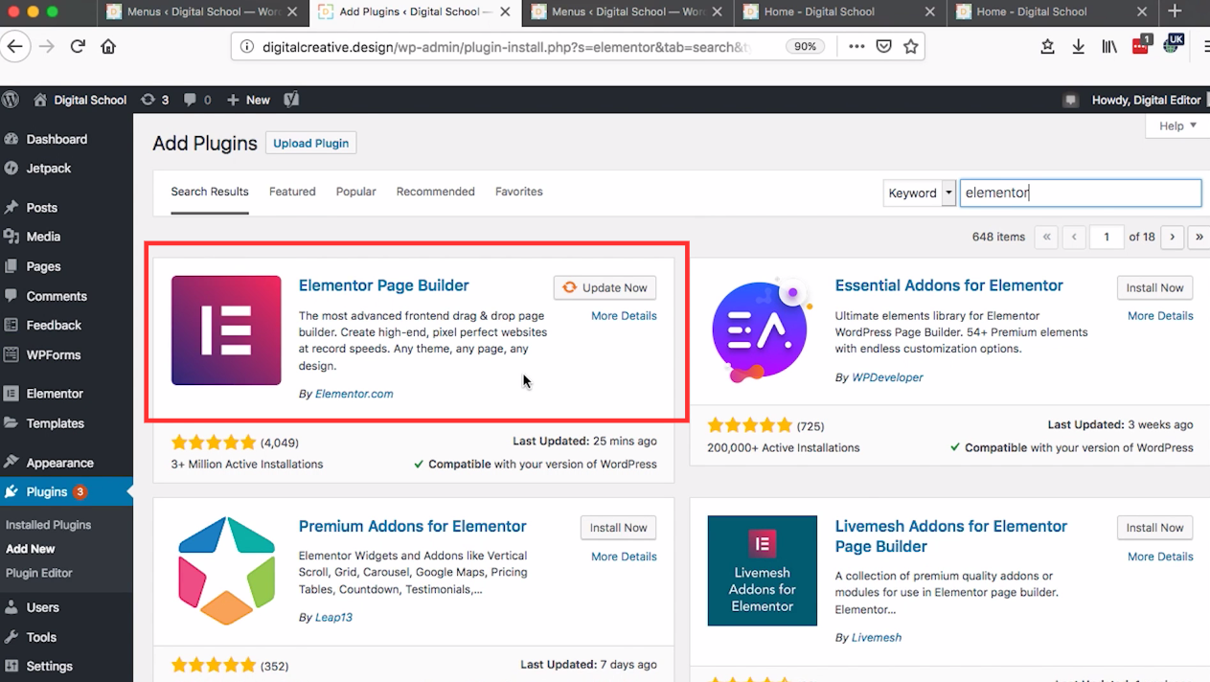Open the browser library icon
Screen dimensions: 1210x682
1109,46
